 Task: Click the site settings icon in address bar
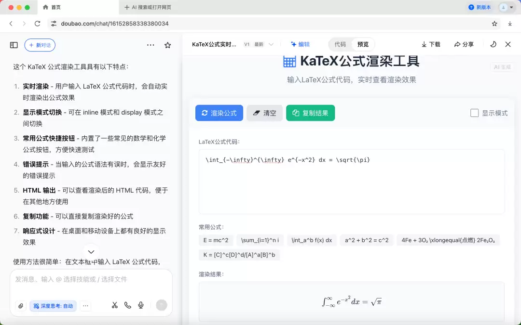tap(54, 24)
